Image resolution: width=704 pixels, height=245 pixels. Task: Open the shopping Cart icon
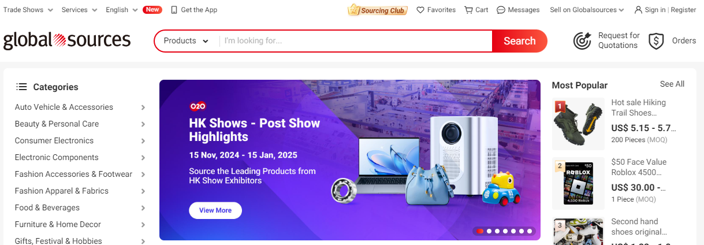(x=468, y=10)
